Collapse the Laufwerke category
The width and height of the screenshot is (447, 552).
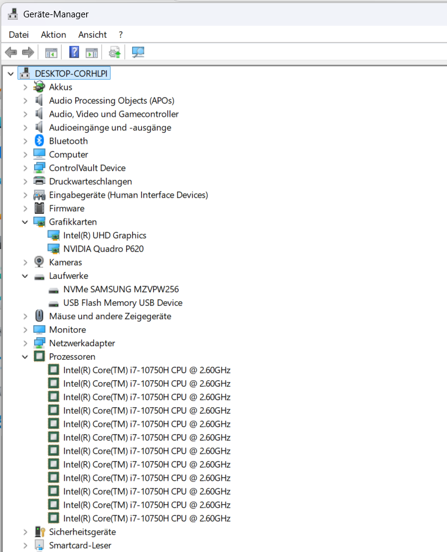click(x=25, y=275)
